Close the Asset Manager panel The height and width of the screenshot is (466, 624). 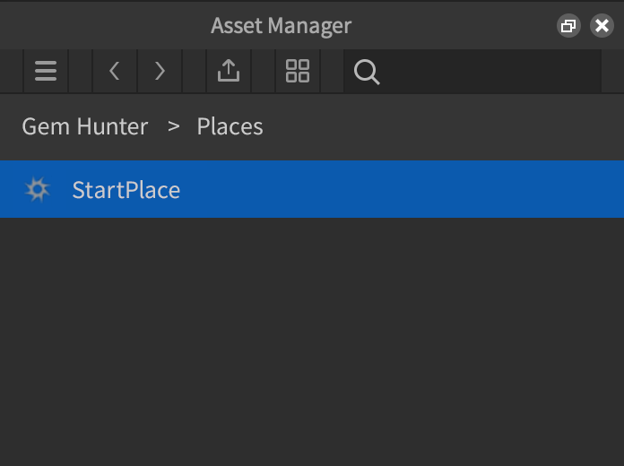[x=602, y=26]
